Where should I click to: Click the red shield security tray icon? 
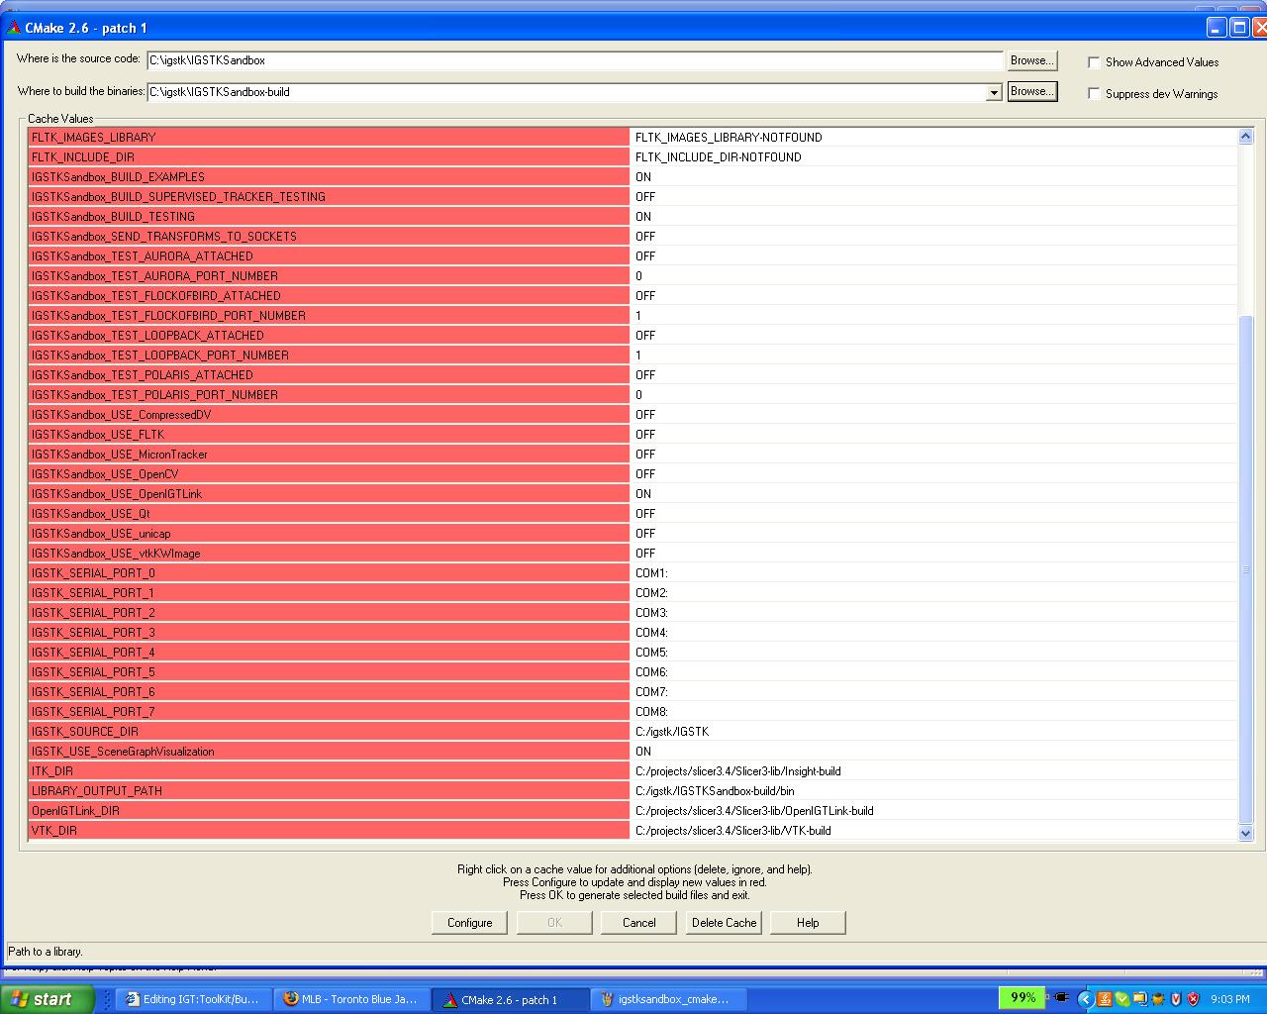(x=1193, y=999)
